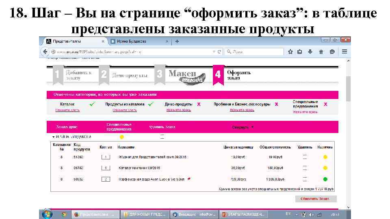Go to step 1 Добавить к заказу

click(72, 75)
